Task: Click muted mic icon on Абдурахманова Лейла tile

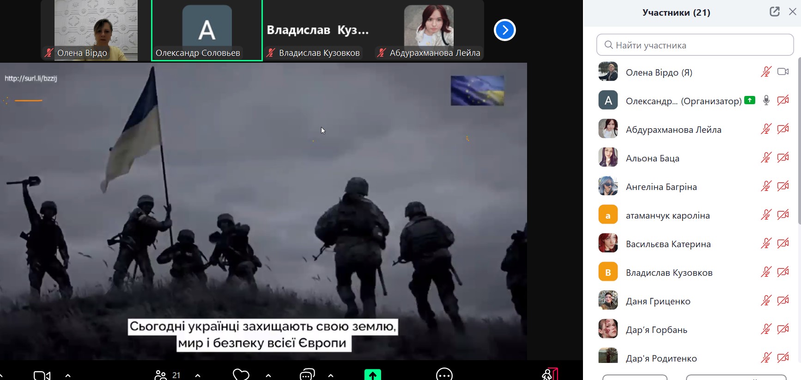Action: (x=382, y=53)
